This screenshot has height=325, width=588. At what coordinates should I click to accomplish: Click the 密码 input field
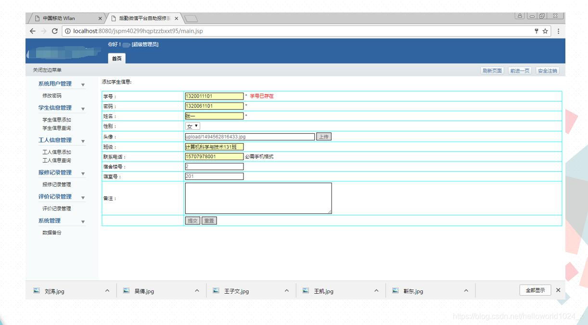(x=214, y=106)
